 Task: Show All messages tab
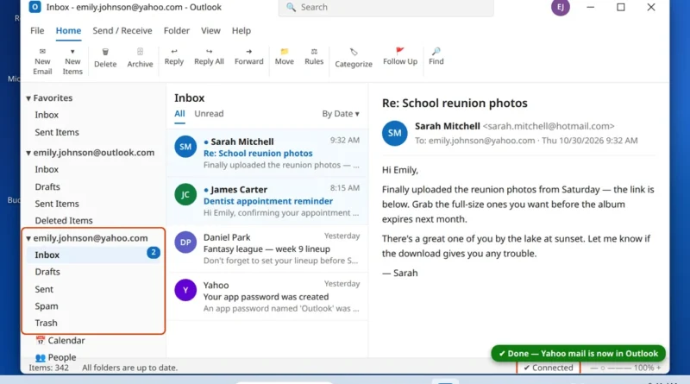tap(179, 114)
